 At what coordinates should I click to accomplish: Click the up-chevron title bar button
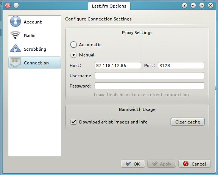(202, 6)
